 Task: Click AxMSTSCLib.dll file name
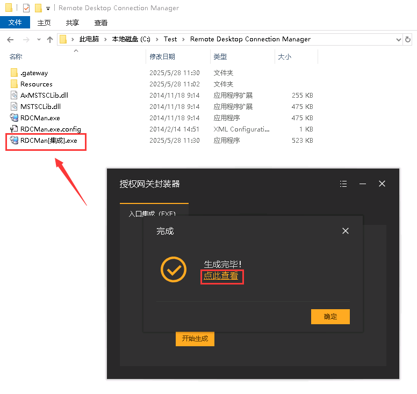pyautogui.click(x=45, y=95)
